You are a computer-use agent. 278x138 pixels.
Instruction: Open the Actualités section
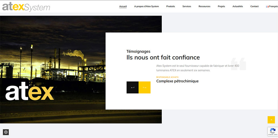pyautogui.click(x=238, y=6)
